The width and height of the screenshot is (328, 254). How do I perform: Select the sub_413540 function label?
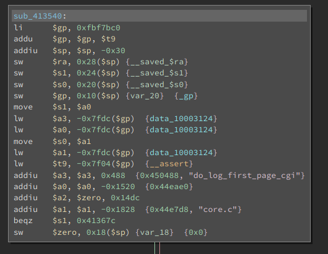click(38, 16)
